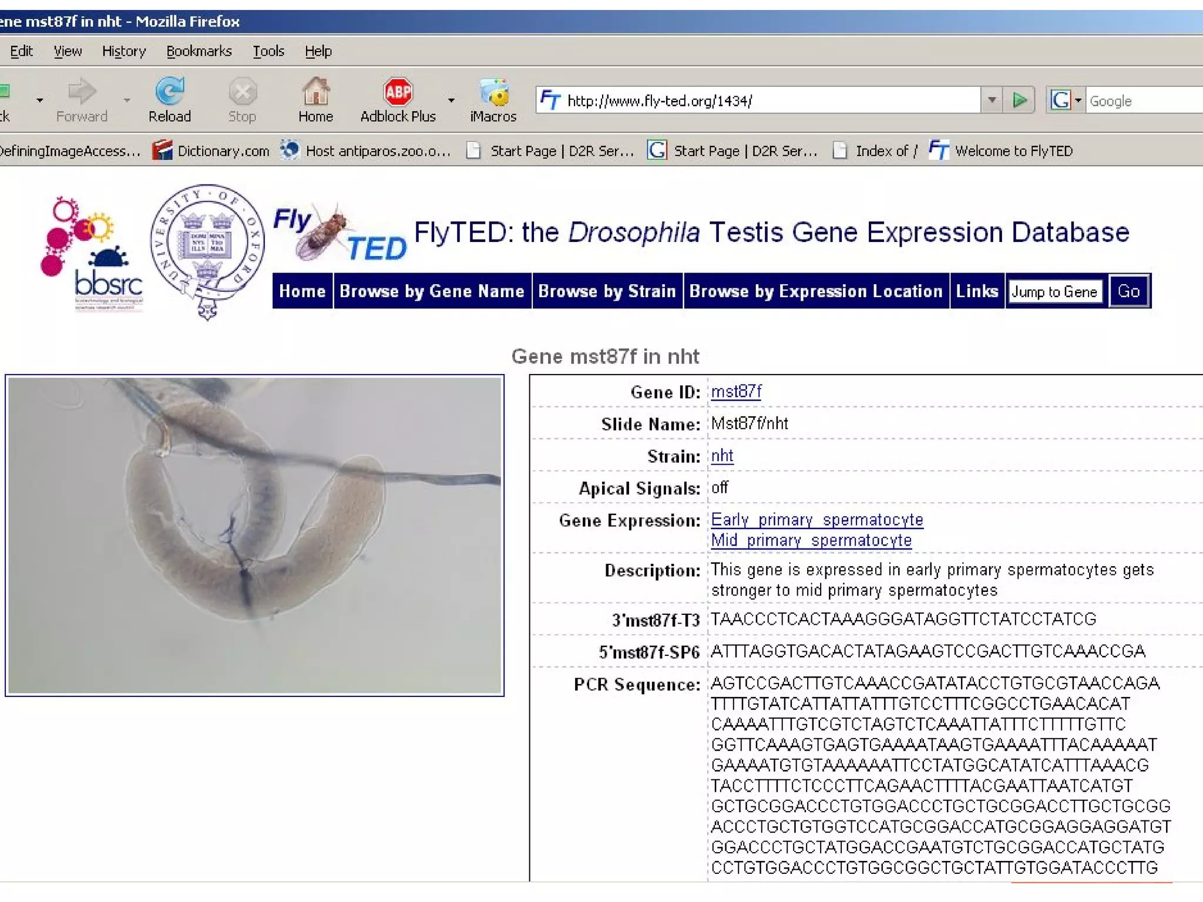Open the search engine selector dropdown

[x=1066, y=100]
